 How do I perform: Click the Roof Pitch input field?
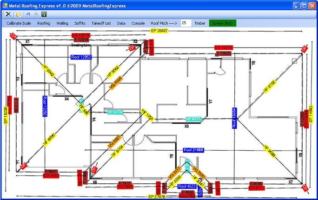click(x=185, y=23)
